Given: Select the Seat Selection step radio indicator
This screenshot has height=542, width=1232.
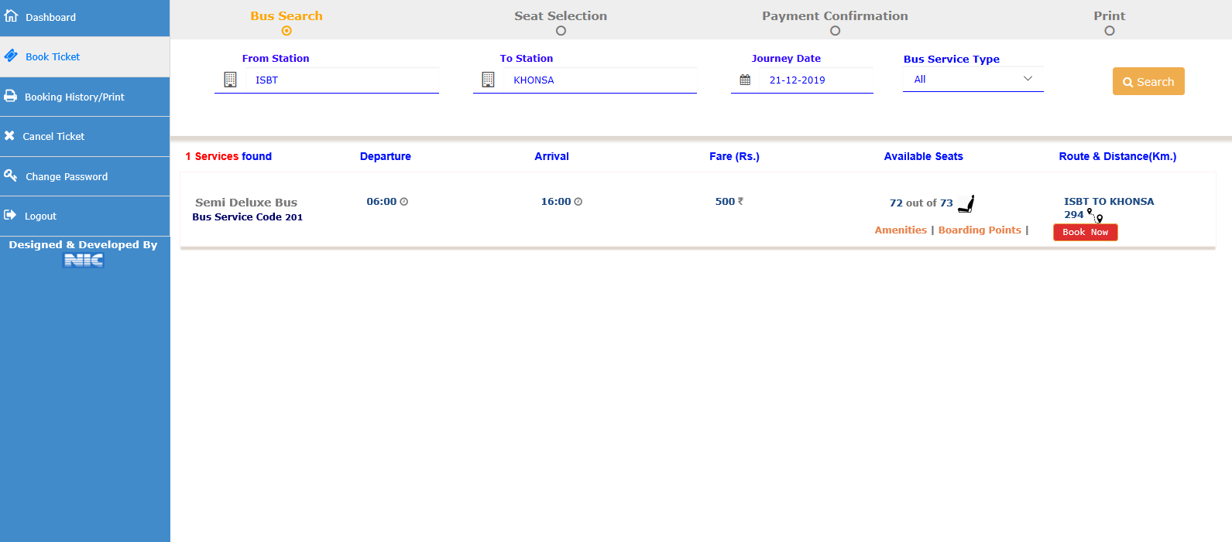Looking at the screenshot, I should pyautogui.click(x=561, y=31).
